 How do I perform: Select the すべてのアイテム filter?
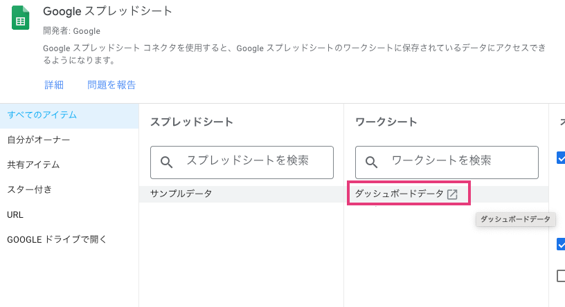coord(42,115)
